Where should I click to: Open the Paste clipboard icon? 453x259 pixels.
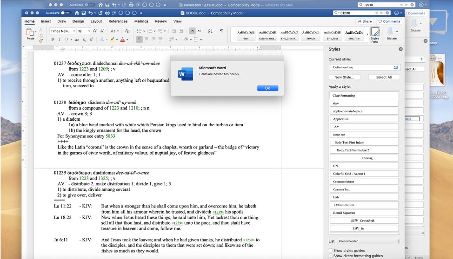[x=30, y=32]
